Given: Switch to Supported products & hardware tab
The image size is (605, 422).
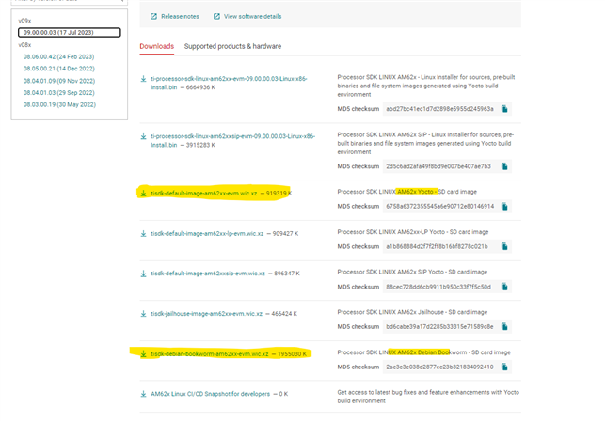Looking at the screenshot, I should (232, 46).
